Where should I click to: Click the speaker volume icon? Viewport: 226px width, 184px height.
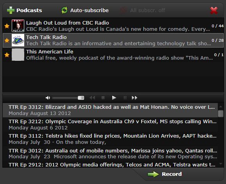(48, 98)
